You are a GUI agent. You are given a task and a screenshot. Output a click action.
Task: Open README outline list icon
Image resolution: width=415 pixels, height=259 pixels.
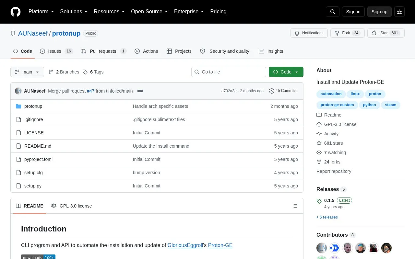point(295,206)
